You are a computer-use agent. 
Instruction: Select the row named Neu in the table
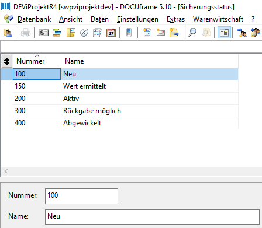tap(150, 74)
